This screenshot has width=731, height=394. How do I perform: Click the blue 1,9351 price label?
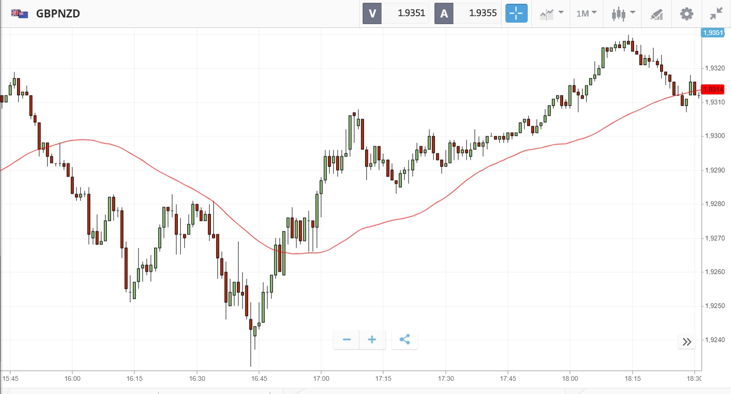click(713, 33)
